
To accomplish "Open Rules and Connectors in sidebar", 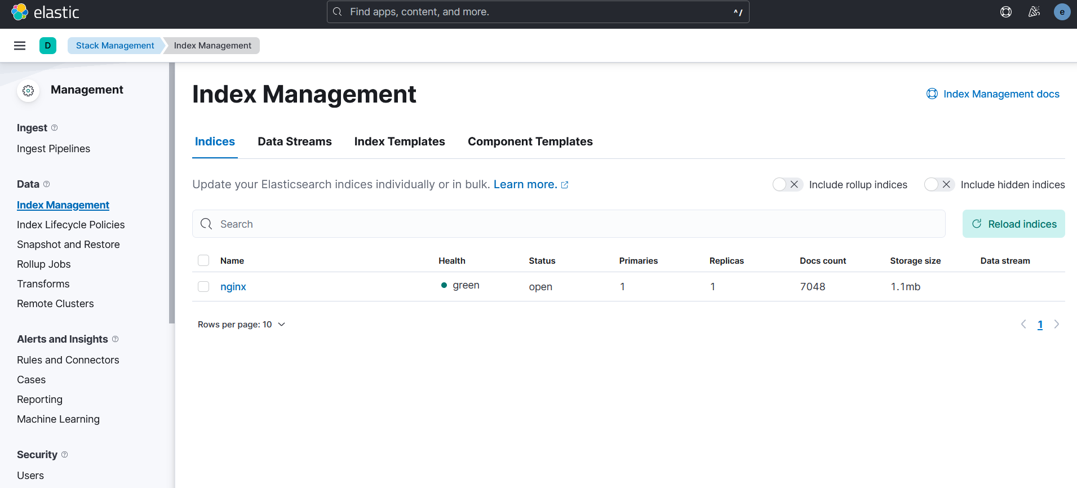I will click(x=68, y=360).
